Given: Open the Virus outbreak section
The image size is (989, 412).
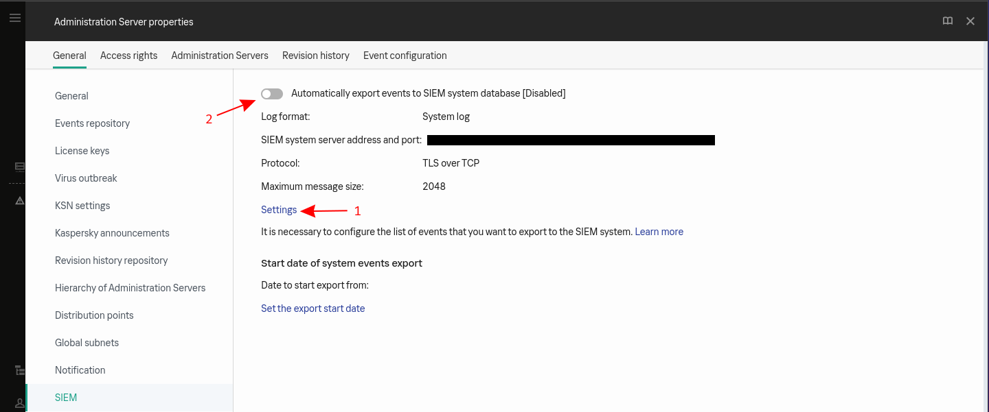Looking at the screenshot, I should 86,178.
